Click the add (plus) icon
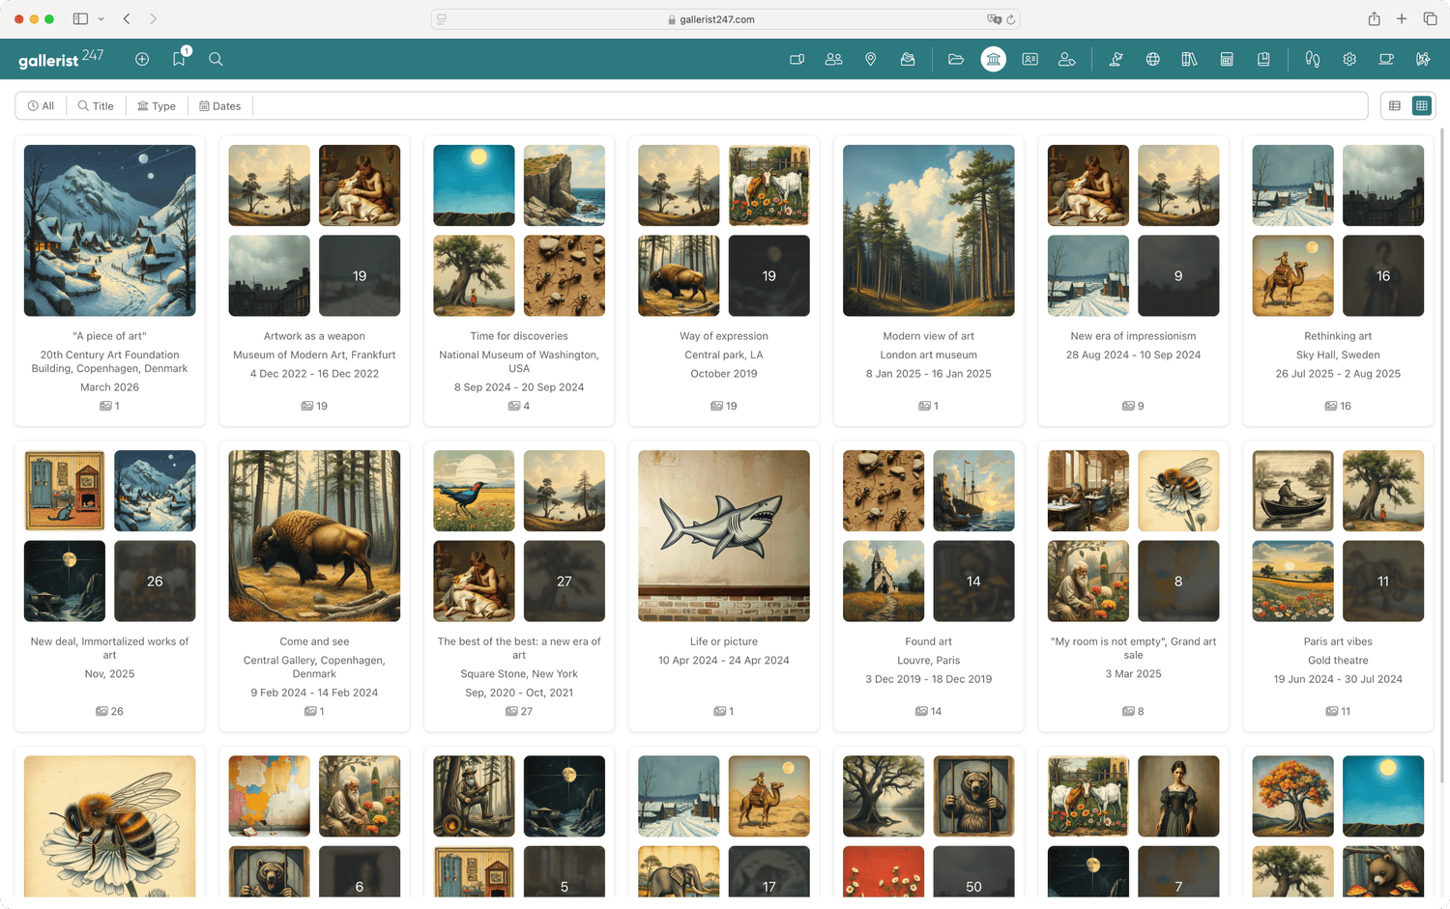The height and width of the screenshot is (909, 1450). [x=142, y=59]
